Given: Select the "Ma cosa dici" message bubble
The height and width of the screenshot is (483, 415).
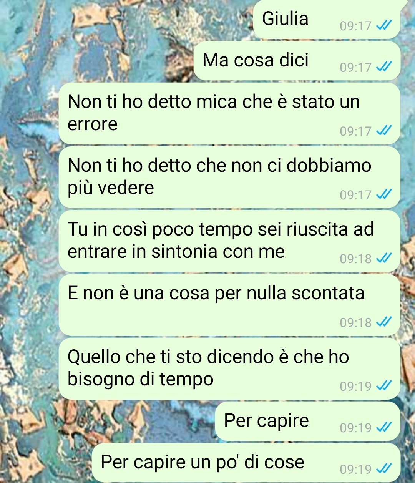Looking at the screenshot, I should 297,61.
